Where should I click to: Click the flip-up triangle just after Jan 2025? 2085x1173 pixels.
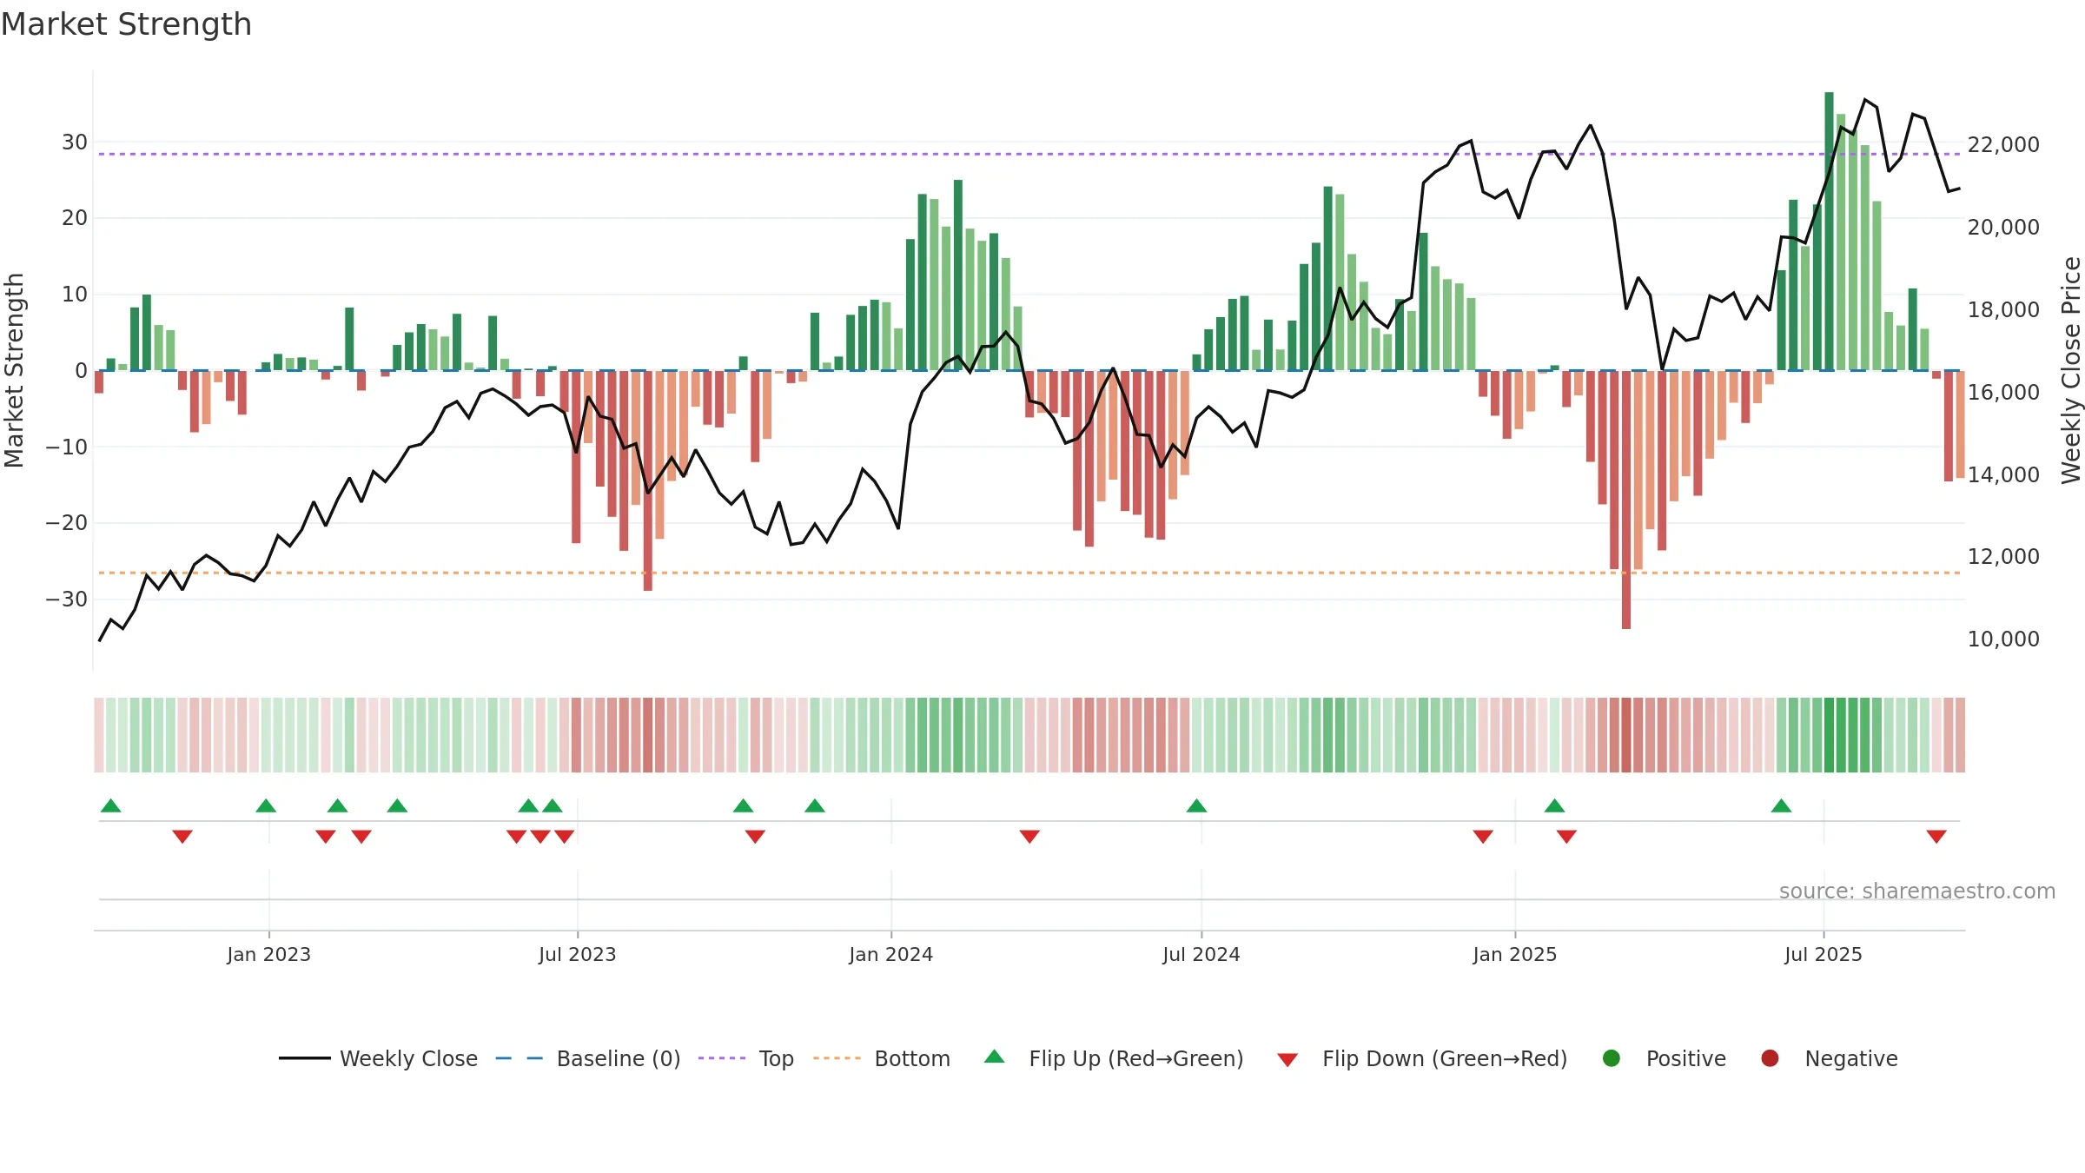[x=1554, y=805]
